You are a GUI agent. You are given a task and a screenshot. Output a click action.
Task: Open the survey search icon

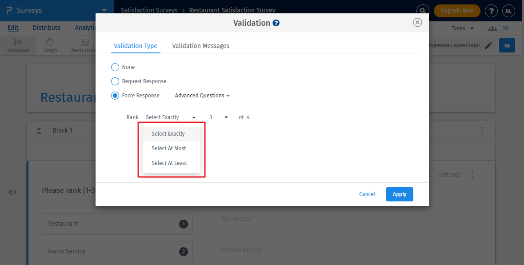coord(422,10)
